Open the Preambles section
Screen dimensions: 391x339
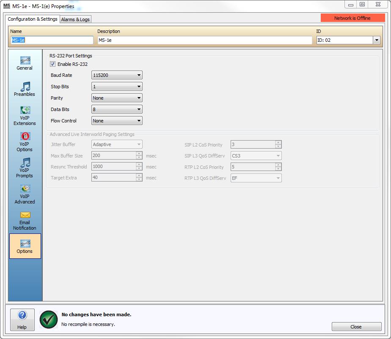pos(25,89)
